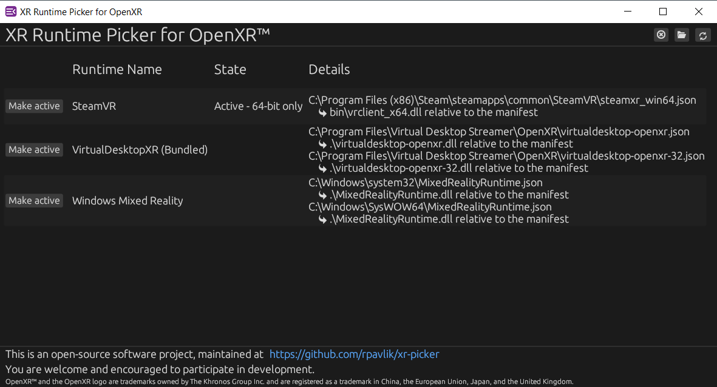This screenshot has height=387, width=717.
Task: Click the "Active - 64-bit only" state text
Action: click(x=258, y=106)
